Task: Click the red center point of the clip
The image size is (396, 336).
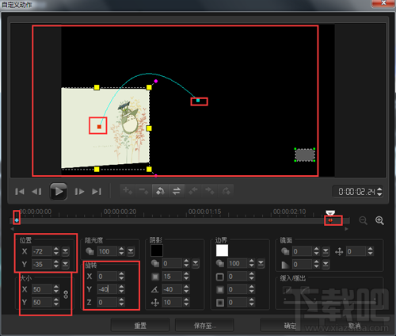Action: point(99,127)
